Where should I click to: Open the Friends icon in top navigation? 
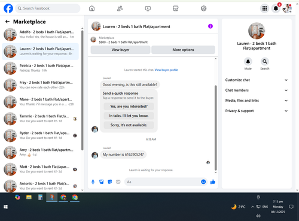[120, 8]
